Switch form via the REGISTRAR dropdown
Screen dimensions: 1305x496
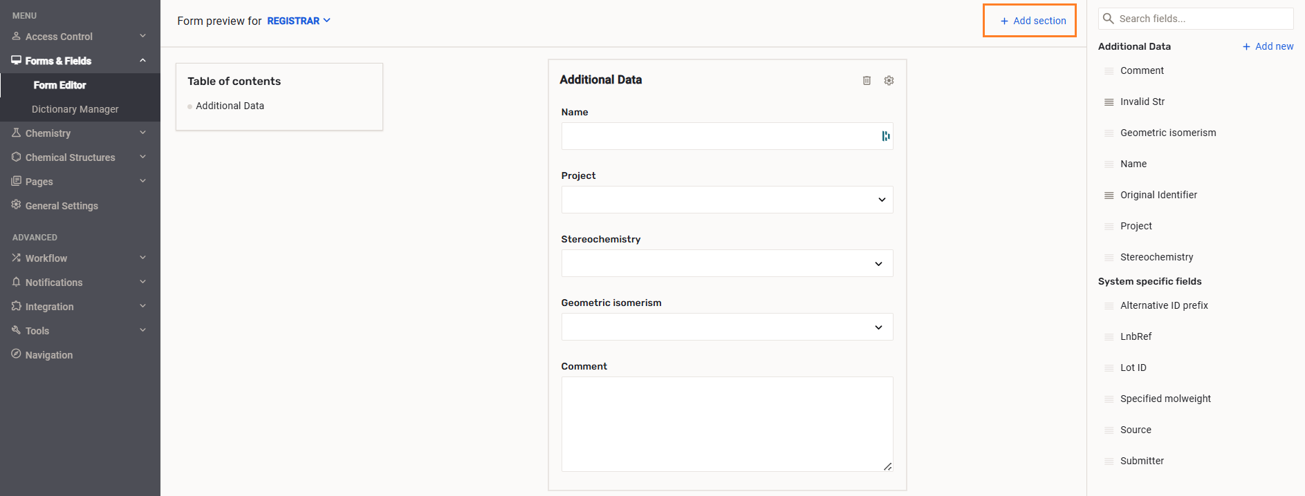click(x=298, y=21)
